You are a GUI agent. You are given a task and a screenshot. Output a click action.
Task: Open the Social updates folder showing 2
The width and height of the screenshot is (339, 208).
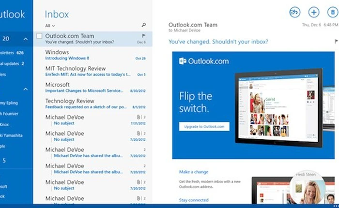[x=12, y=63]
